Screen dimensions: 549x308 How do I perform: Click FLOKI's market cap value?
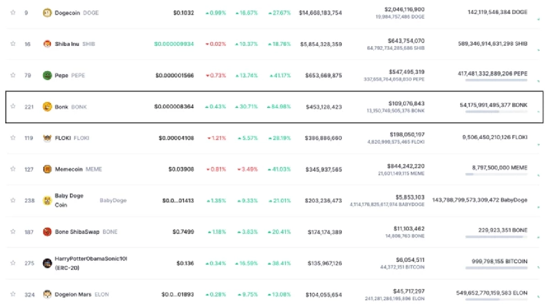click(x=323, y=138)
